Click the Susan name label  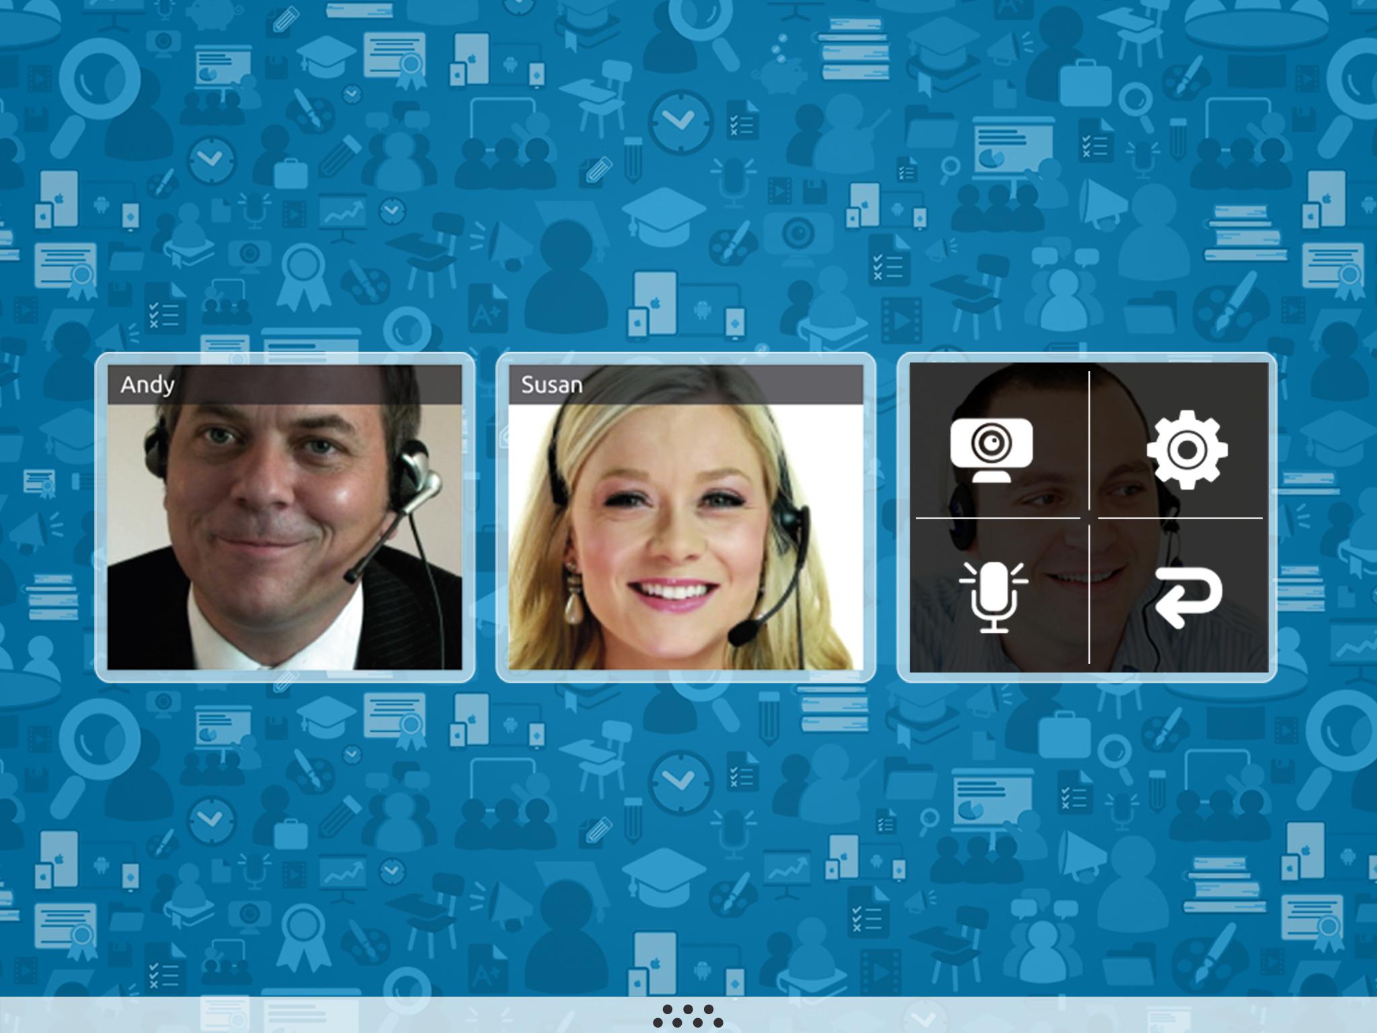click(x=552, y=385)
